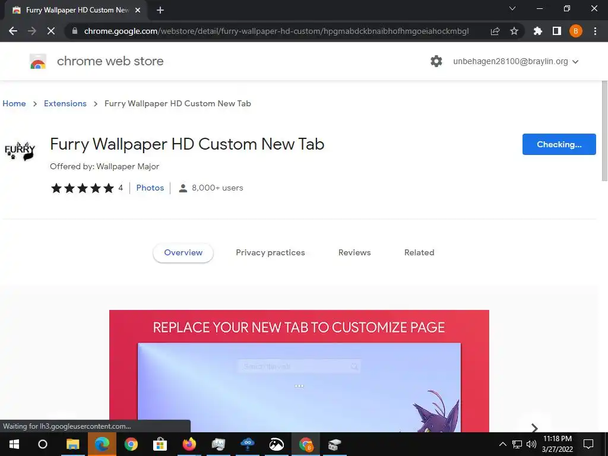Open Cortana search circle
Image resolution: width=608 pixels, height=456 pixels.
[x=43, y=444]
